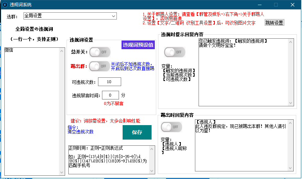302x179 pixels.
Task: Click the up arrow of the warning reply scrollbar
Action: (x=291, y=42)
